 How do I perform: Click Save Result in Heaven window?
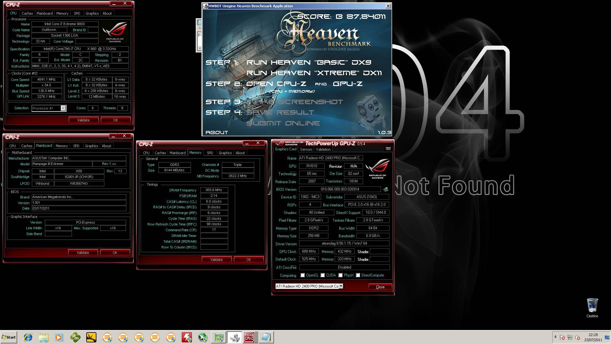(x=280, y=112)
